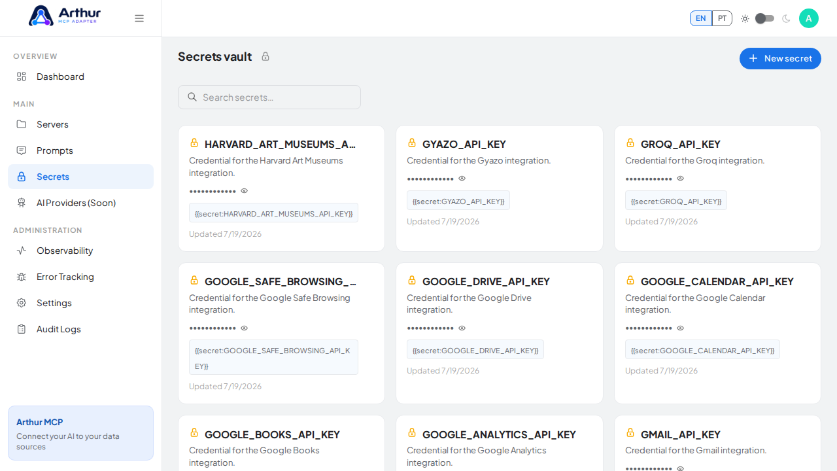
Task: Click the Arthur MCP info card
Action: click(80, 433)
